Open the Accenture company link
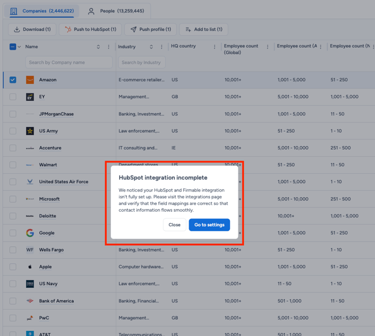375x336 pixels. pyautogui.click(x=50, y=148)
